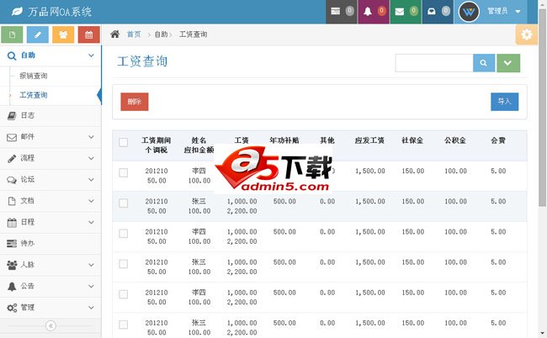The width and height of the screenshot is (547, 338).
Task: Focus the salary search input field
Action: (x=434, y=63)
